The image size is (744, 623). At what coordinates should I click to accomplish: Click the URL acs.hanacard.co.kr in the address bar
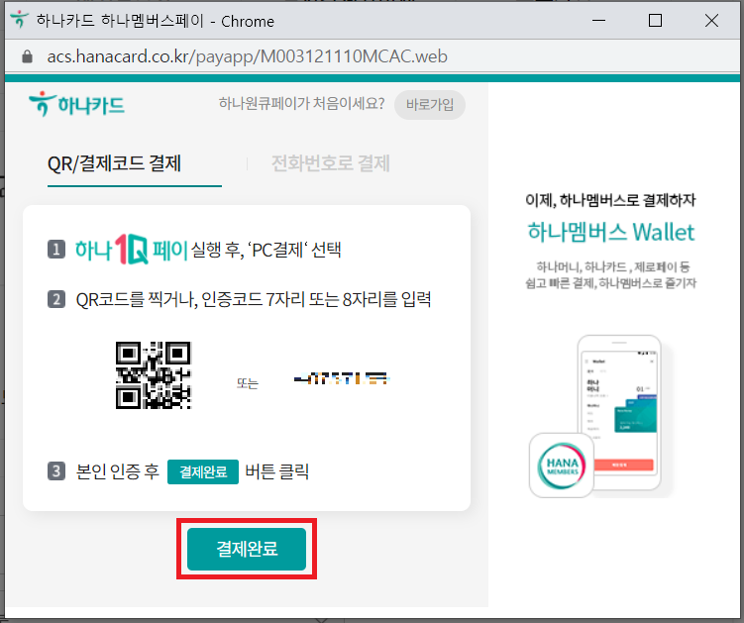247,56
